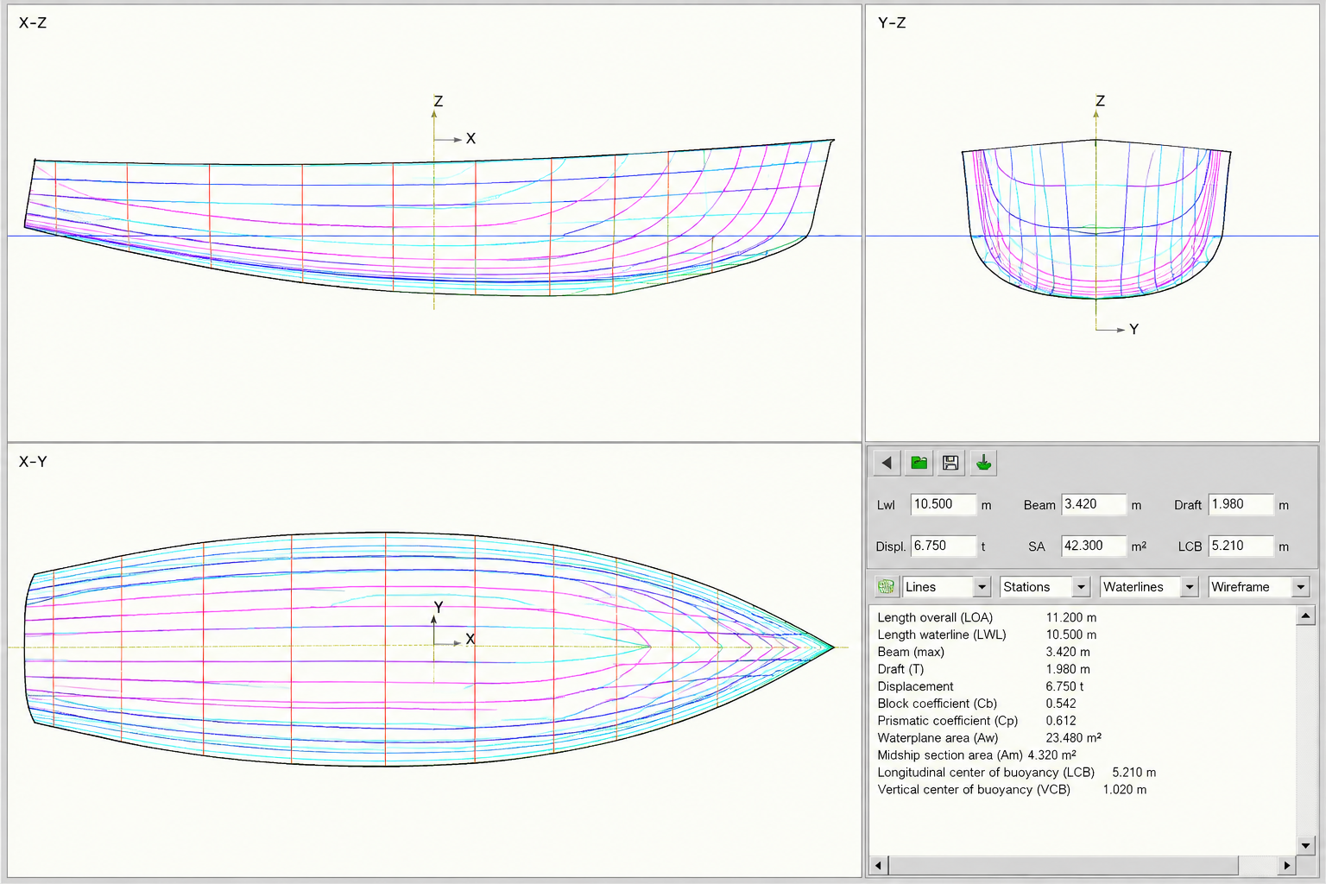This screenshot has height=884, width=1326.
Task: Click the 'Draft (T)' row
Action: point(983,669)
